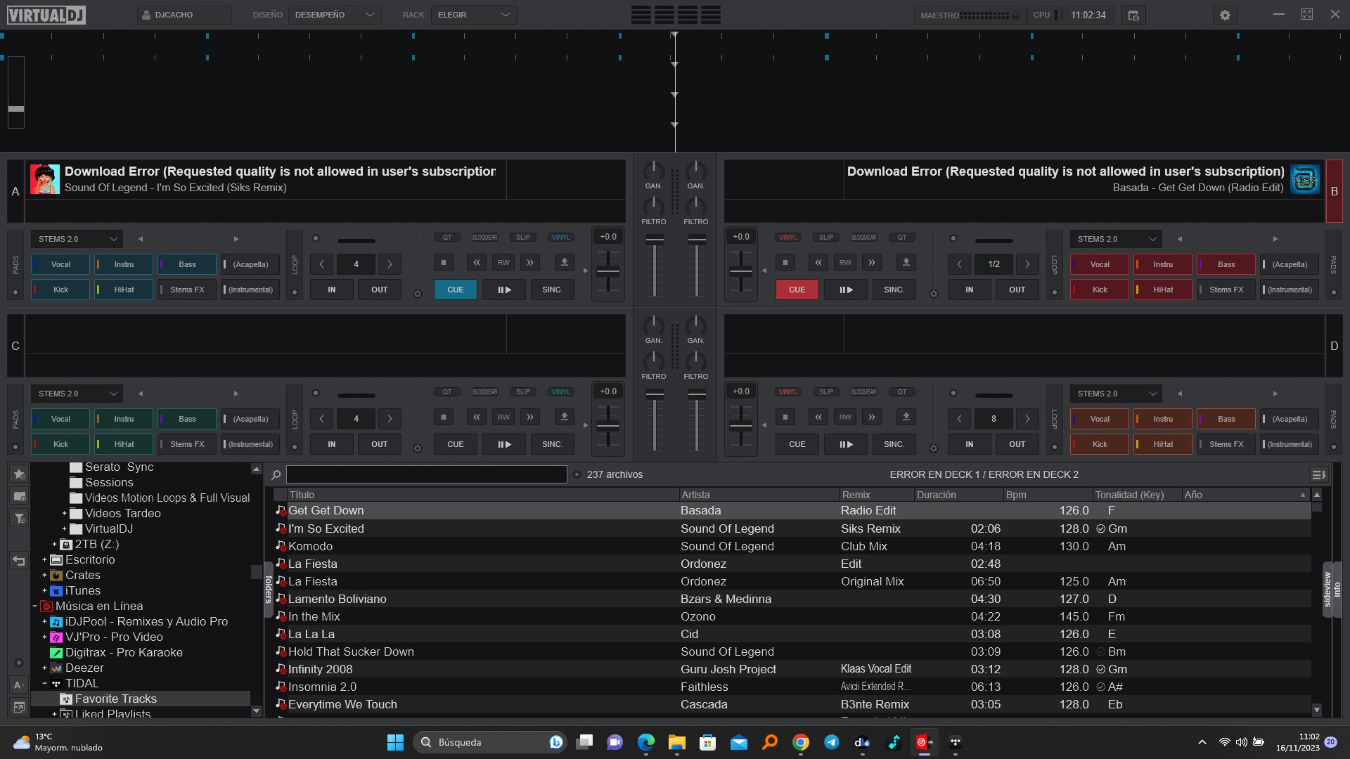Play/pause deck A

coord(504,290)
